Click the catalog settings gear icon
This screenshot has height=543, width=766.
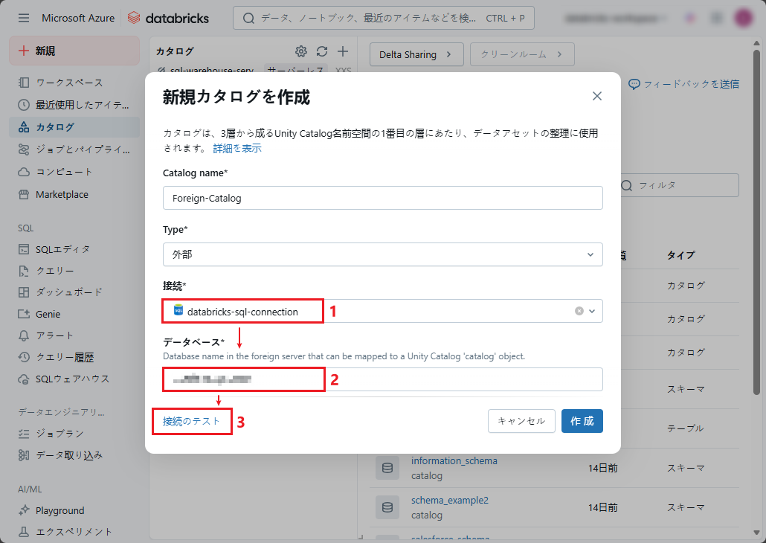point(301,51)
